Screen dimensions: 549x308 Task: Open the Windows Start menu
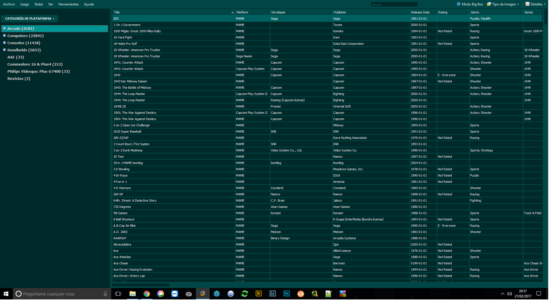tap(6, 294)
